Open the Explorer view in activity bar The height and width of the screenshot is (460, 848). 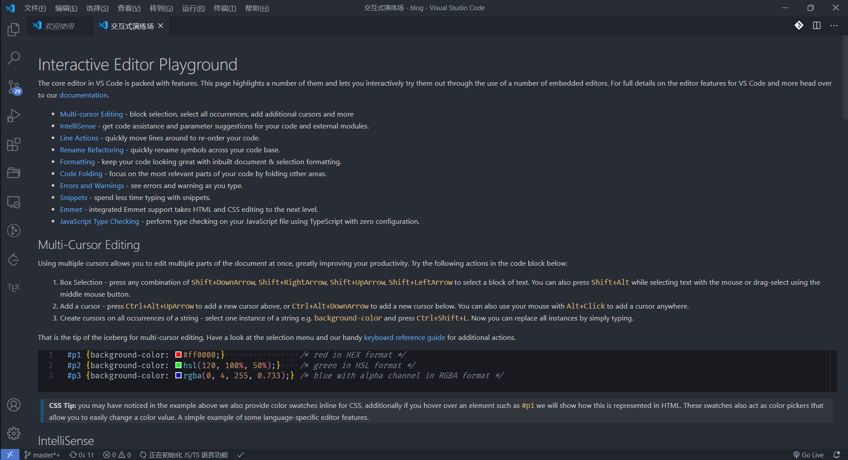point(14,30)
